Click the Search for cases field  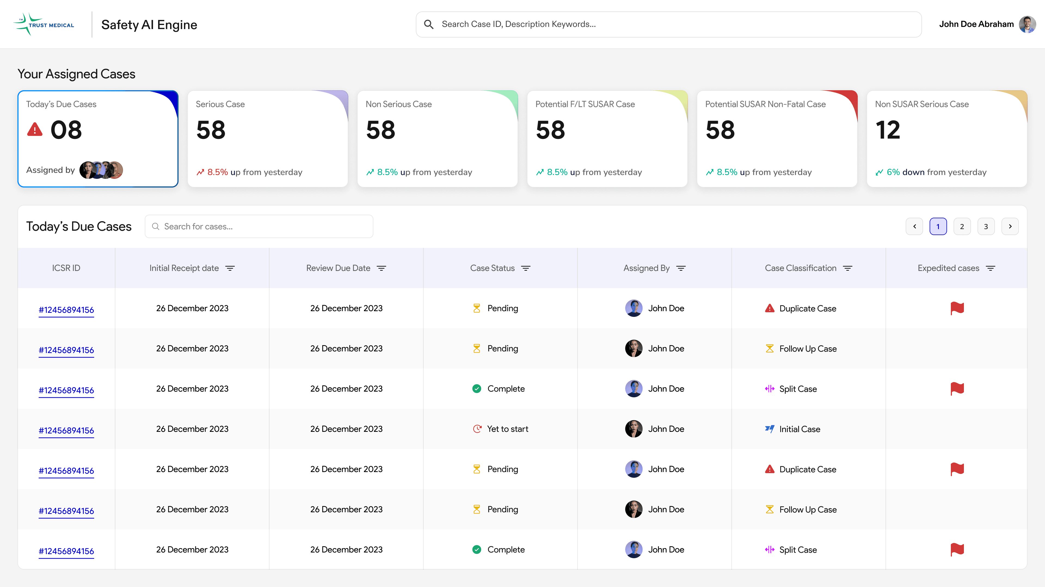(259, 226)
